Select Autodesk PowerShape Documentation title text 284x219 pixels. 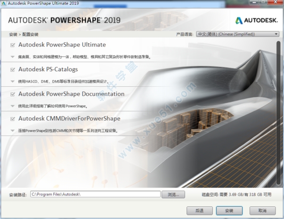[x=72, y=94]
